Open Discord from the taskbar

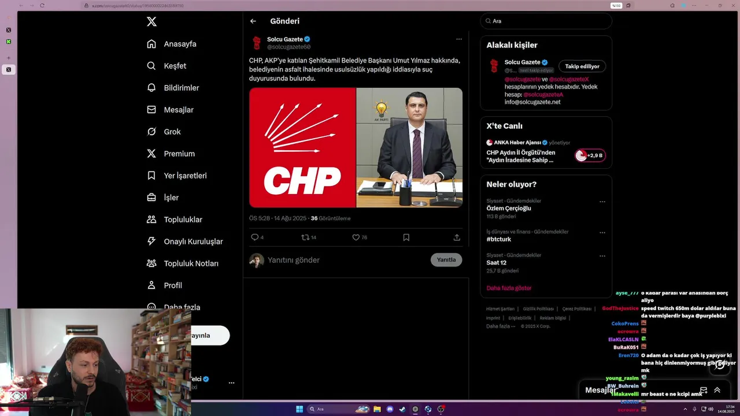click(390, 409)
